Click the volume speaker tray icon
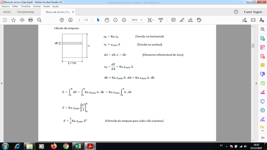This screenshot has height=150, width=267. pyautogui.click(x=245, y=146)
